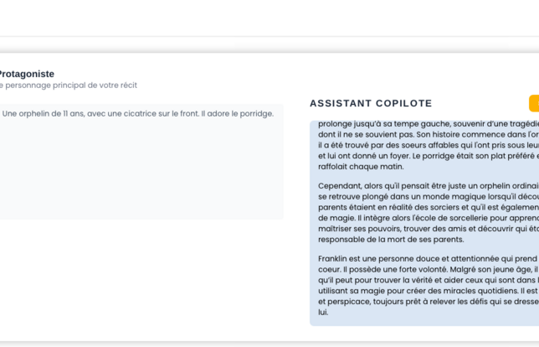Click 'cicatrice sur le front' in the description

click(x=159, y=114)
